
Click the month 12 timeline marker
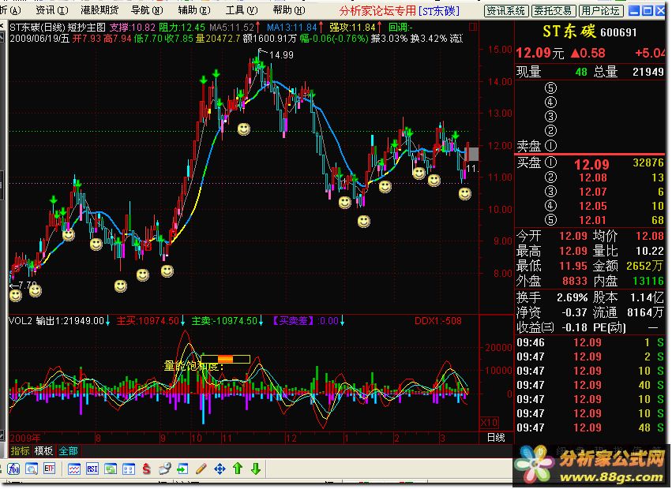click(291, 438)
